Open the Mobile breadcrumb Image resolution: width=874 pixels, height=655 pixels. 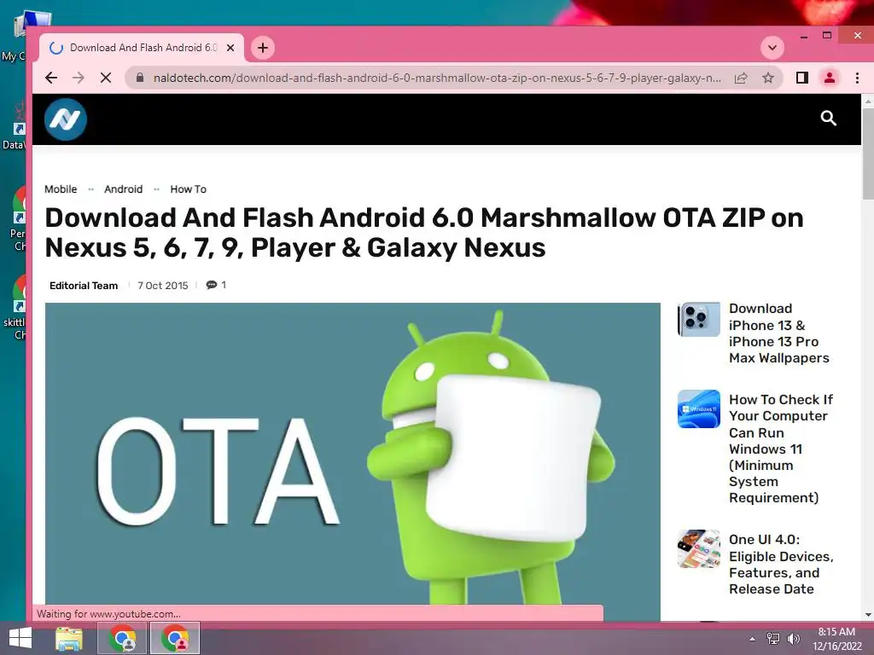pyautogui.click(x=61, y=189)
